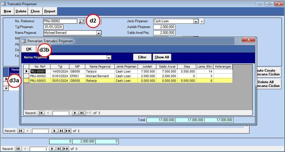Click the Filter button

click(x=142, y=57)
